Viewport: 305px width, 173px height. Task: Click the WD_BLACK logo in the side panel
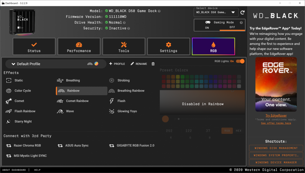click(276, 16)
